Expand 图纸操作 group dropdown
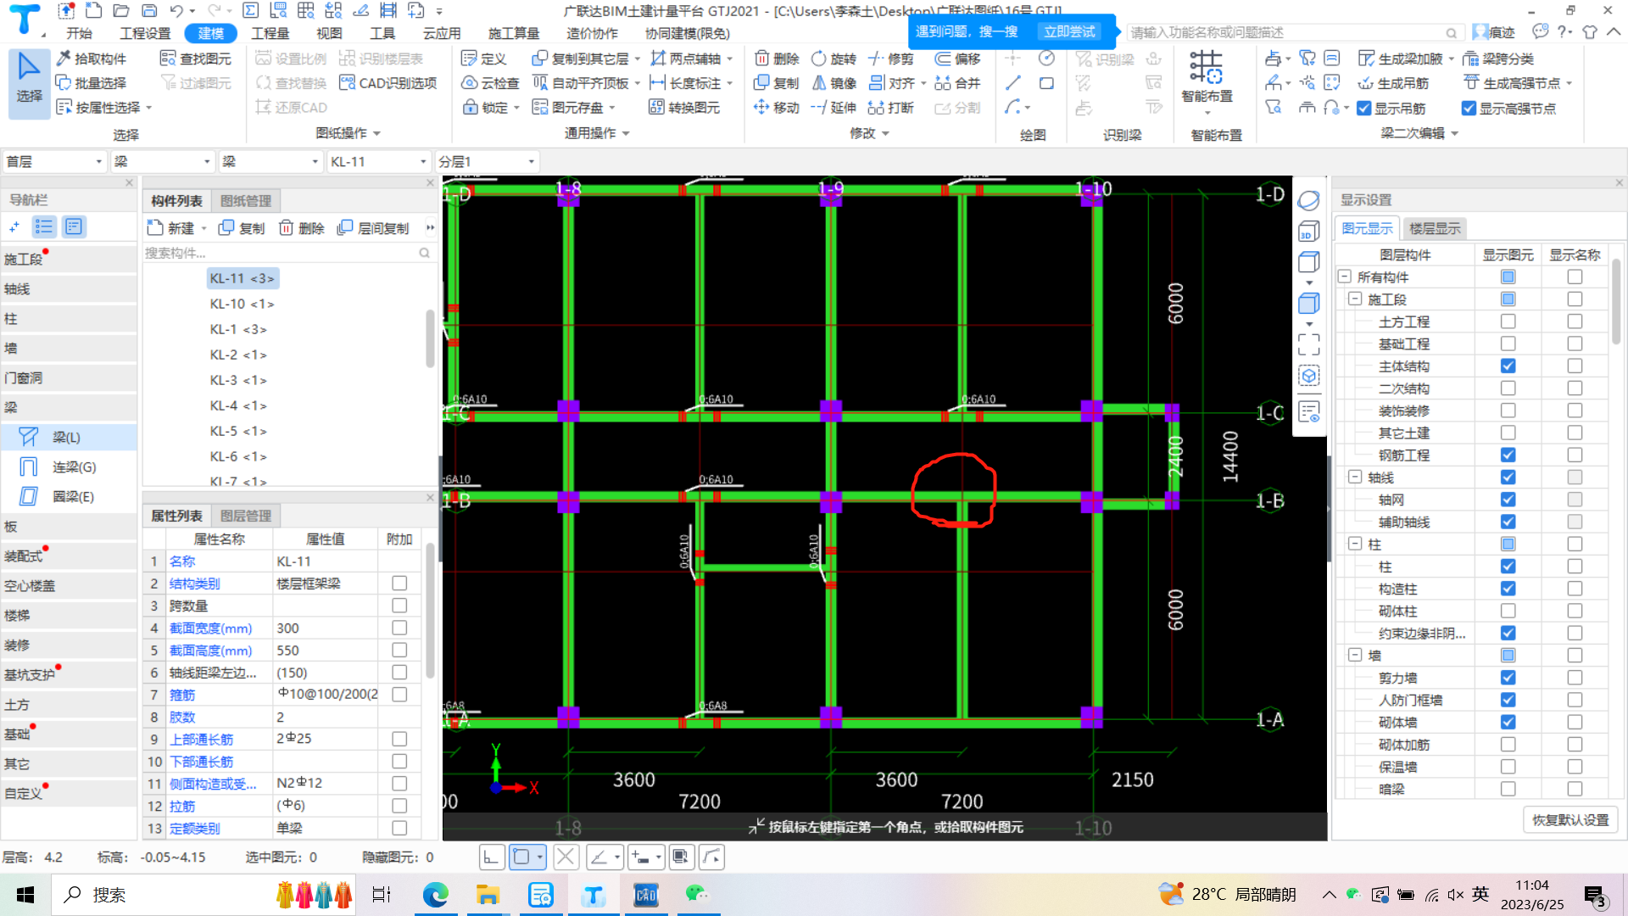Image resolution: width=1628 pixels, height=916 pixels. (x=348, y=133)
